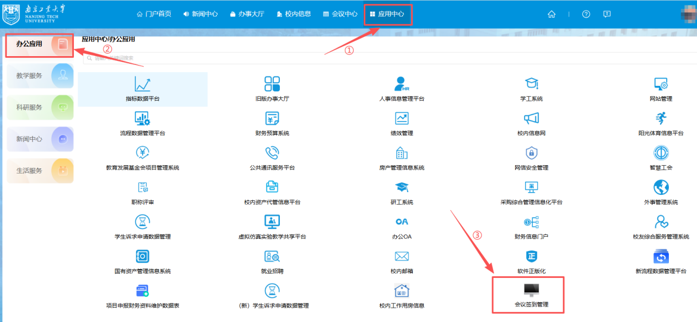Switch to 应用中心 in top navigation
The height and width of the screenshot is (322, 697).
pyautogui.click(x=388, y=14)
